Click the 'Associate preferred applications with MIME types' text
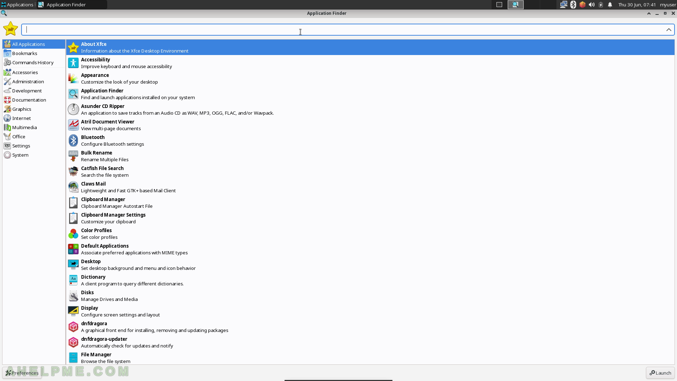Image resolution: width=677 pixels, height=381 pixels. 134,253
